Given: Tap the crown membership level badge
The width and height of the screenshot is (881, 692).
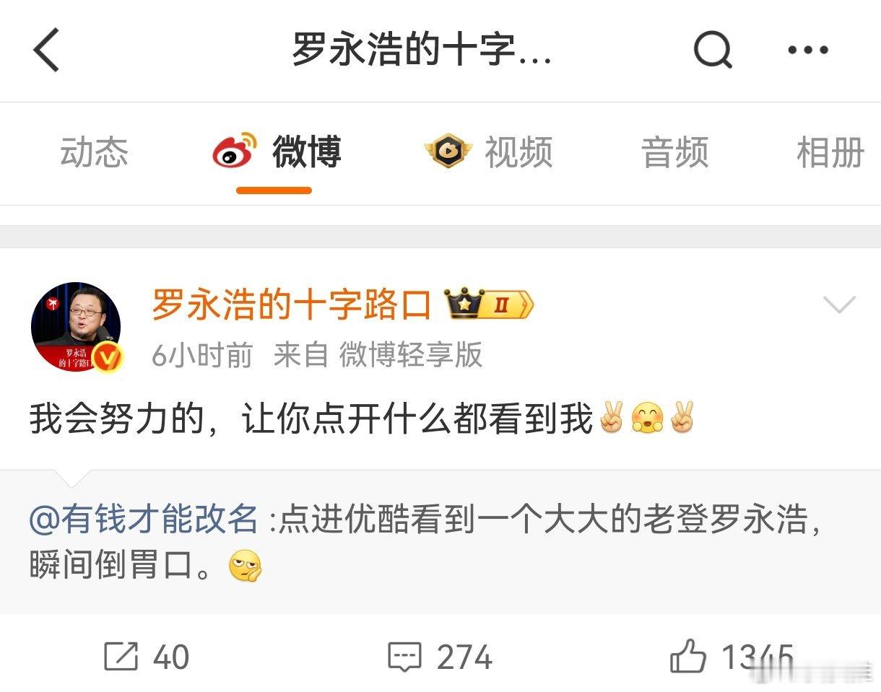Looking at the screenshot, I should 489,305.
